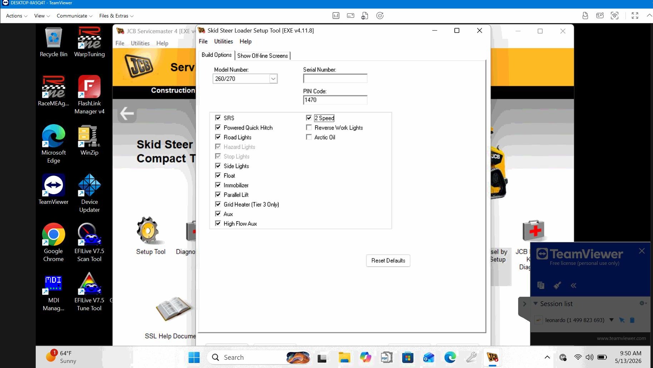The height and width of the screenshot is (368, 653).
Task: Launch WarpTuning from the desktop
Action: 89,42
